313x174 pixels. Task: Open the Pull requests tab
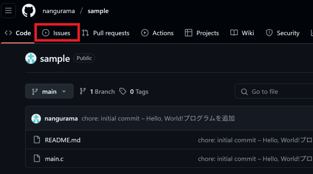point(105,33)
